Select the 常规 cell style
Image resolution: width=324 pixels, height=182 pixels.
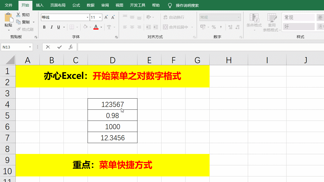tap(299, 17)
